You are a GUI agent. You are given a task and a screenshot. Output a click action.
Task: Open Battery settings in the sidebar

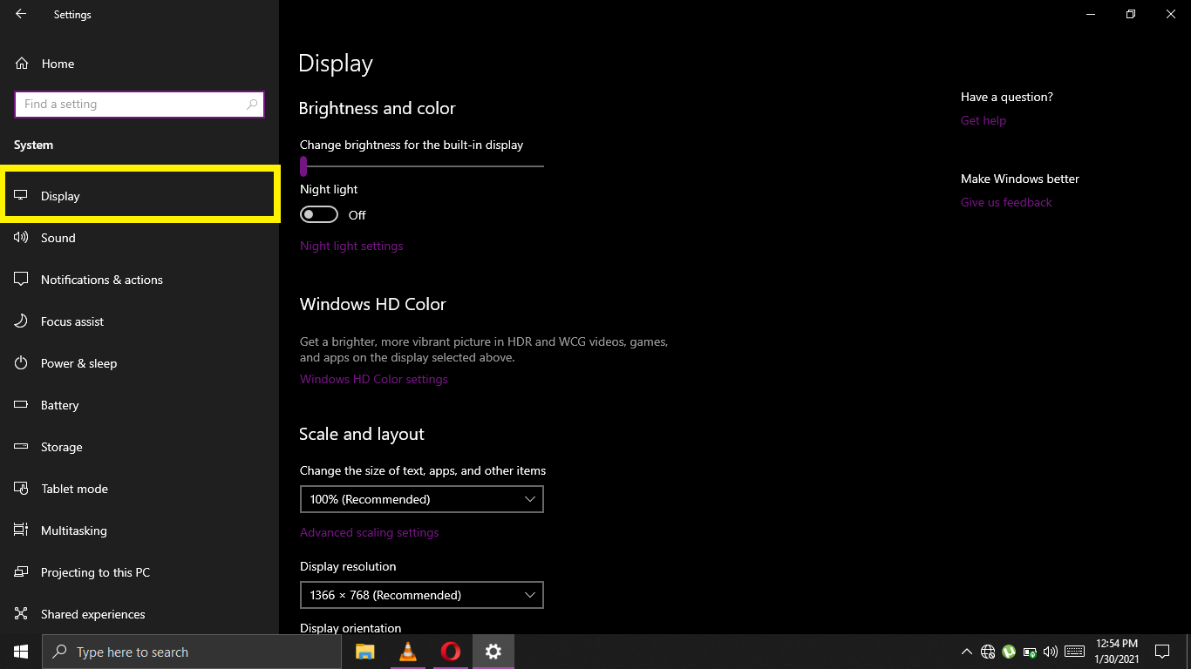[x=140, y=405]
